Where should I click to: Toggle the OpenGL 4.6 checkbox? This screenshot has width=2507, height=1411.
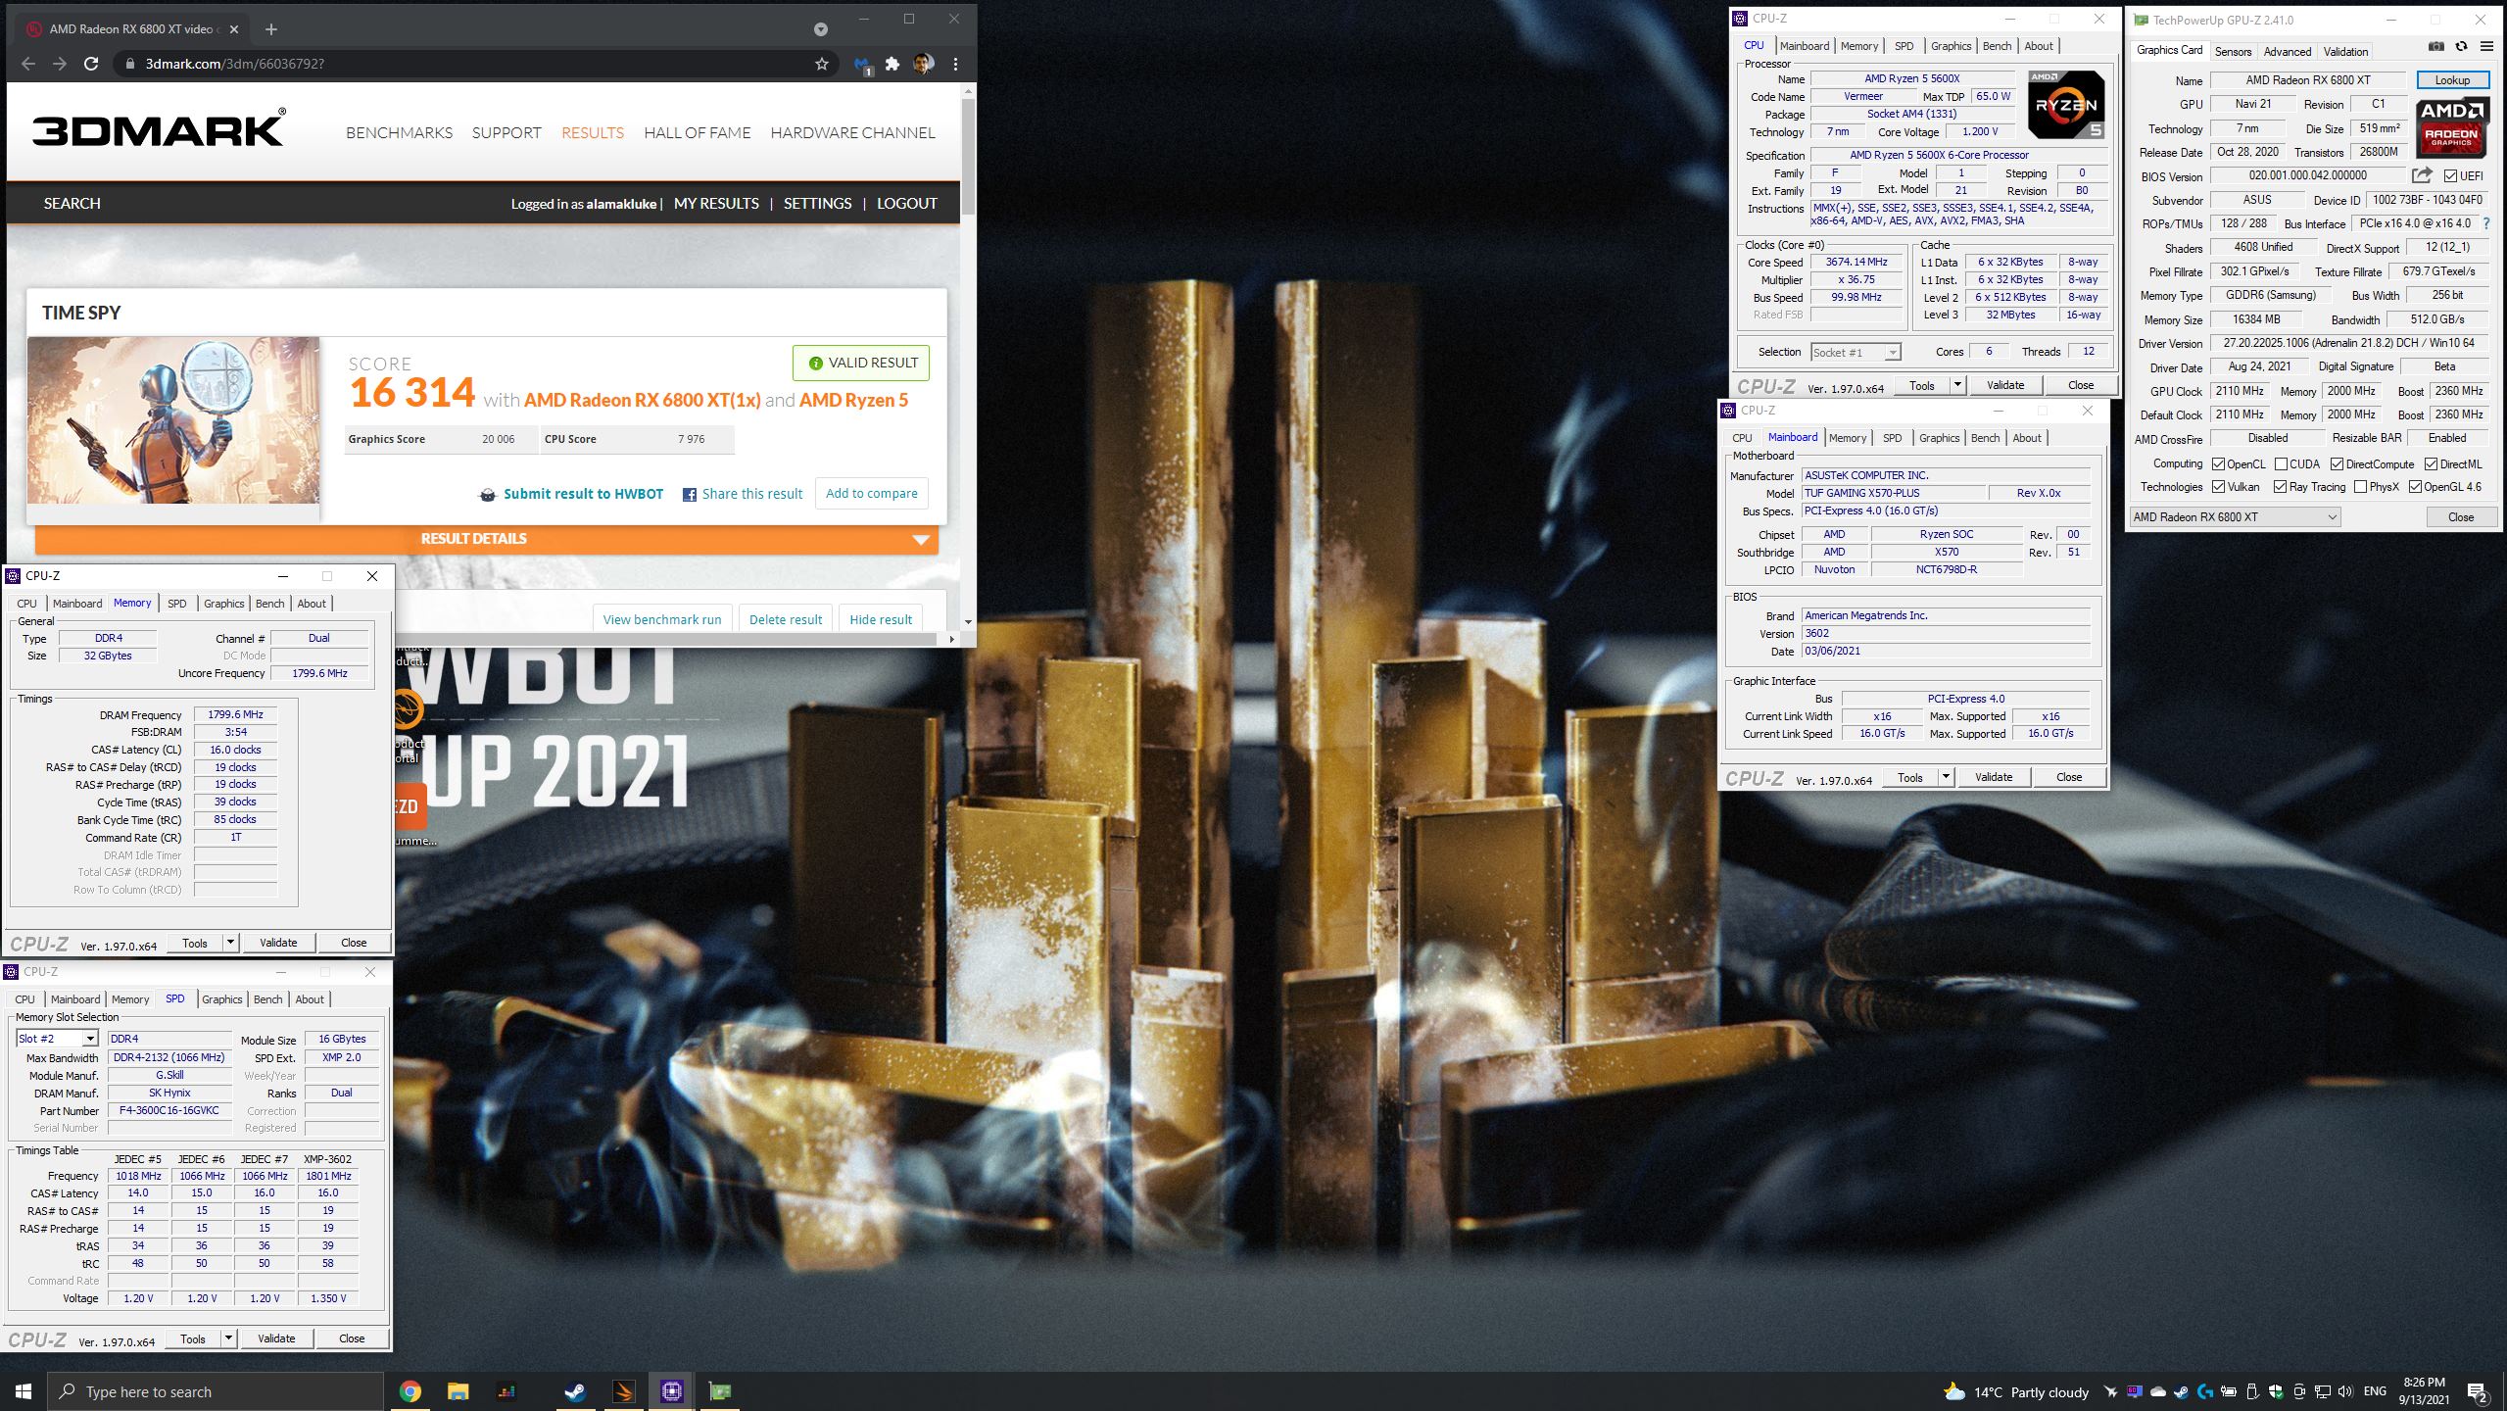tap(2415, 487)
